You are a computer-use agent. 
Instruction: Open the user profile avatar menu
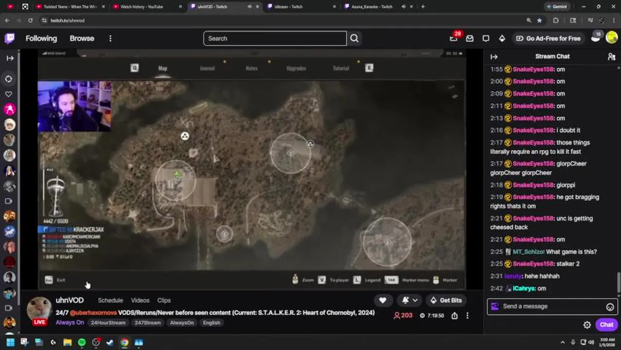[x=612, y=38]
